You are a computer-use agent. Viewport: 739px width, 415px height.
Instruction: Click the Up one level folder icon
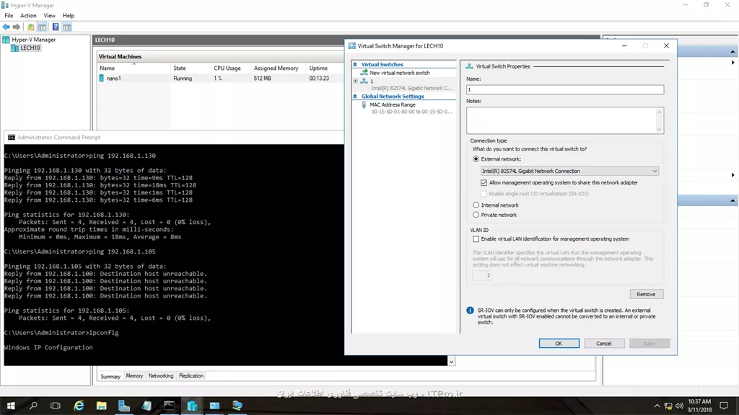[30, 27]
